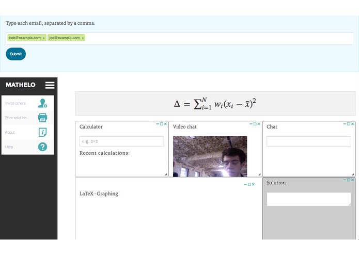359x255 pixels.
Task: Close the Solution panel
Action: coord(352,180)
